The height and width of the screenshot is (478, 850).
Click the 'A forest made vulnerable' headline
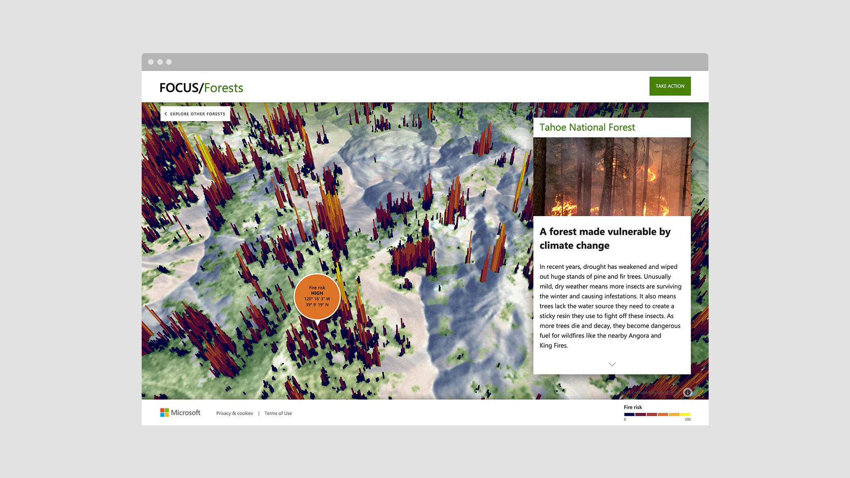pyautogui.click(x=605, y=238)
